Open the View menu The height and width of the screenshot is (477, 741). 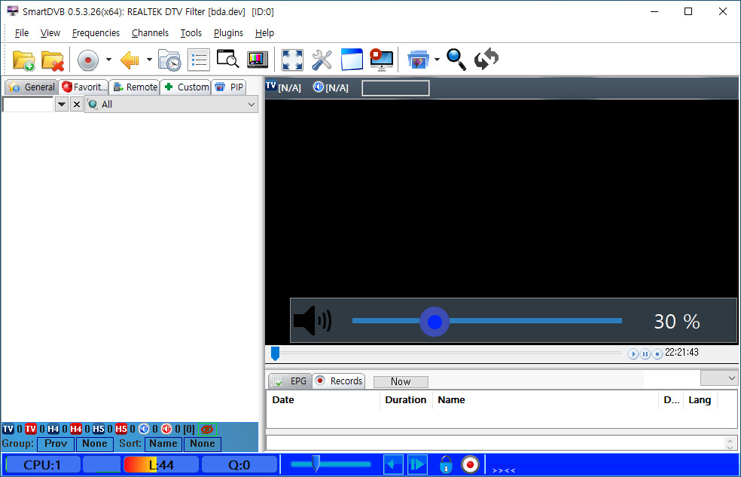50,32
